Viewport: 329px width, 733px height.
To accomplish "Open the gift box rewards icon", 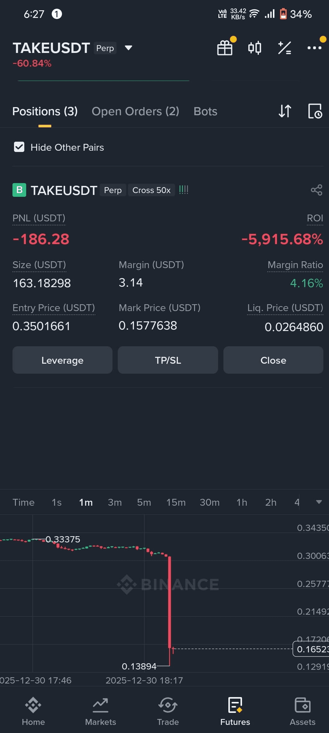I will coord(225,48).
